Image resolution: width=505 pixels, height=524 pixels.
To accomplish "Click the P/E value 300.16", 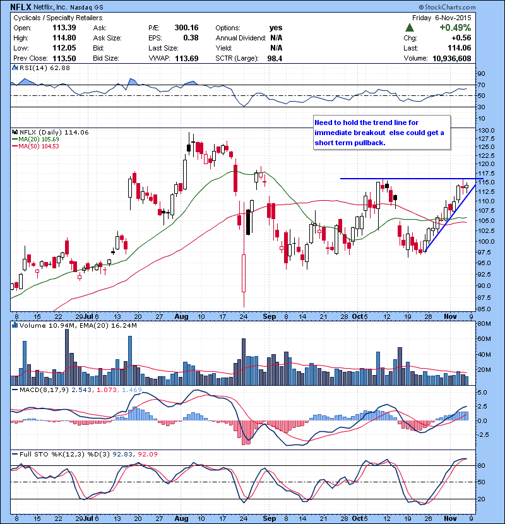I will point(186,28).
